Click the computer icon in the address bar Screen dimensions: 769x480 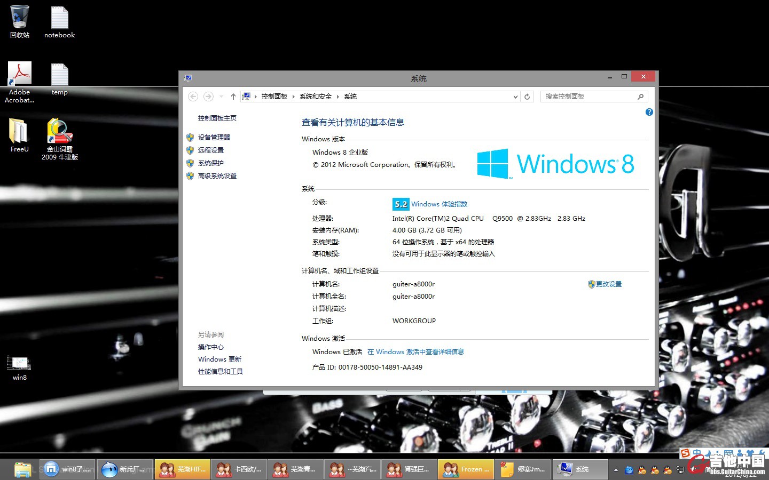[246, 97]
